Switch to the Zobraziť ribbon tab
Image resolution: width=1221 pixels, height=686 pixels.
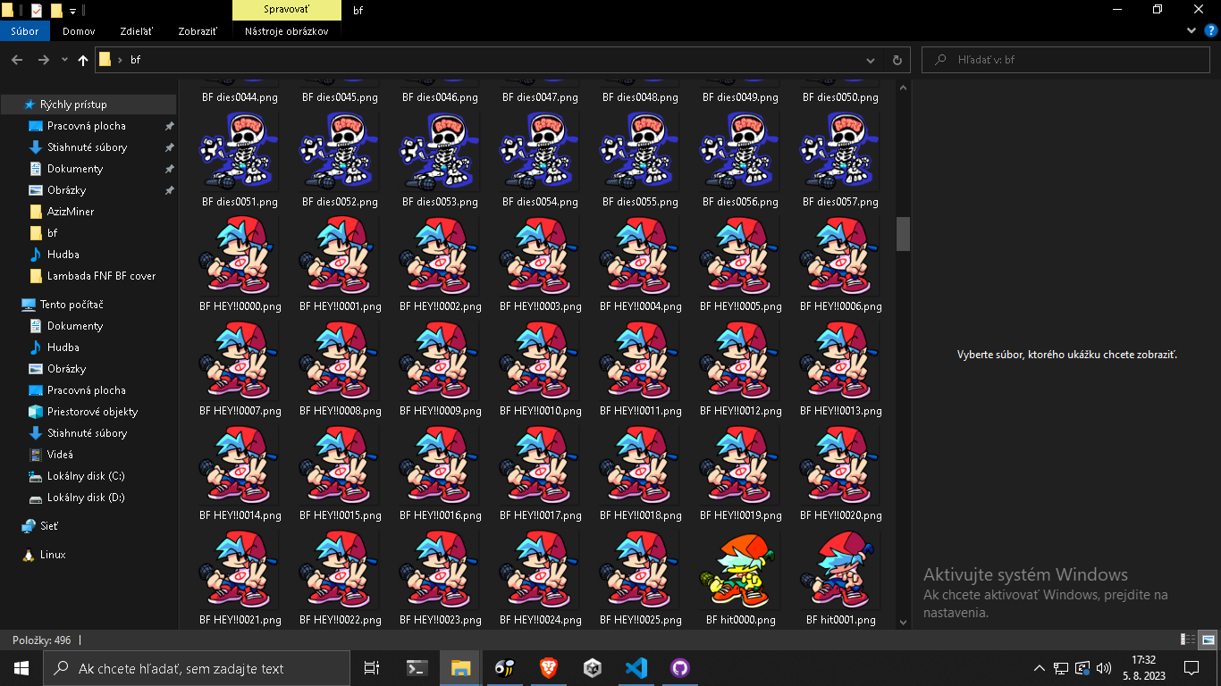pos(198,30)
